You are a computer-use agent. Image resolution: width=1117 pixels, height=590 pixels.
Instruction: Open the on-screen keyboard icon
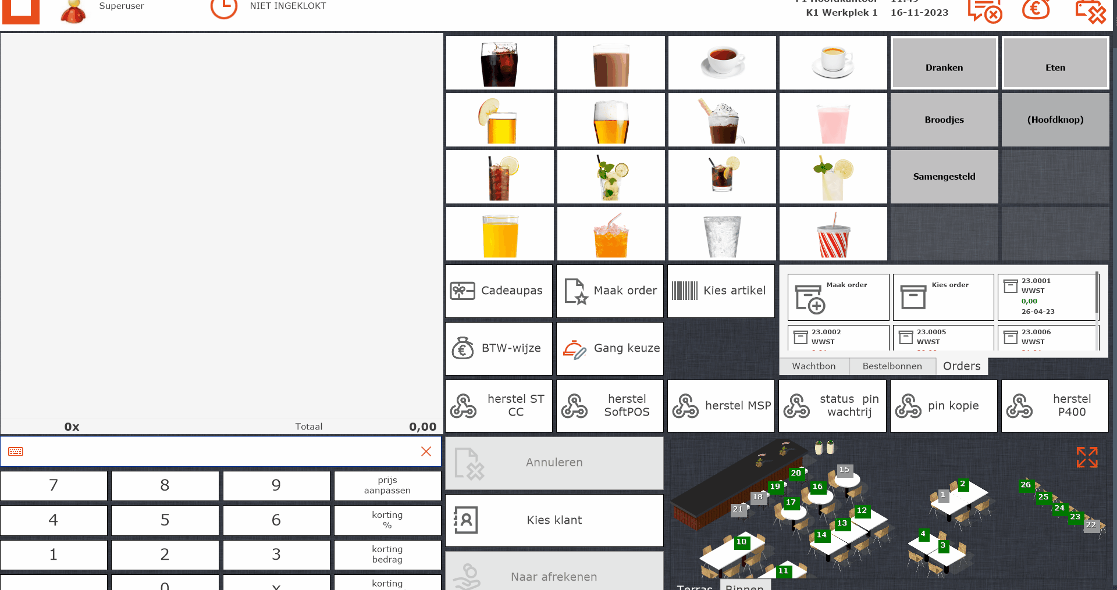coord(16,452)
